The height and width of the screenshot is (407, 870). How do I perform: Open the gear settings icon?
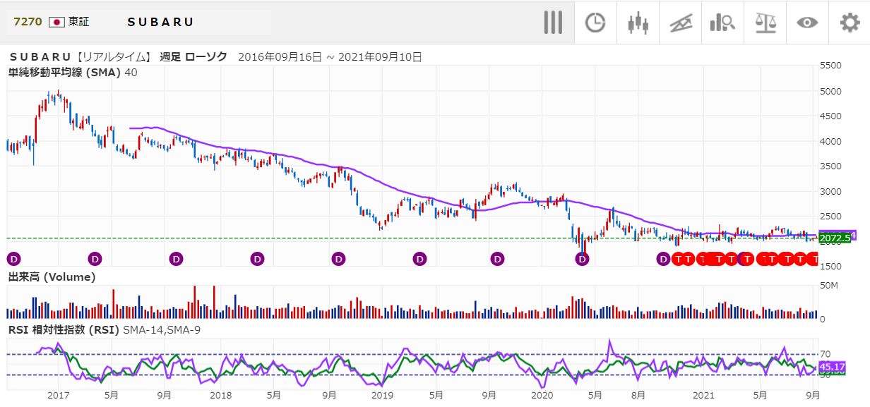(850, 22)
